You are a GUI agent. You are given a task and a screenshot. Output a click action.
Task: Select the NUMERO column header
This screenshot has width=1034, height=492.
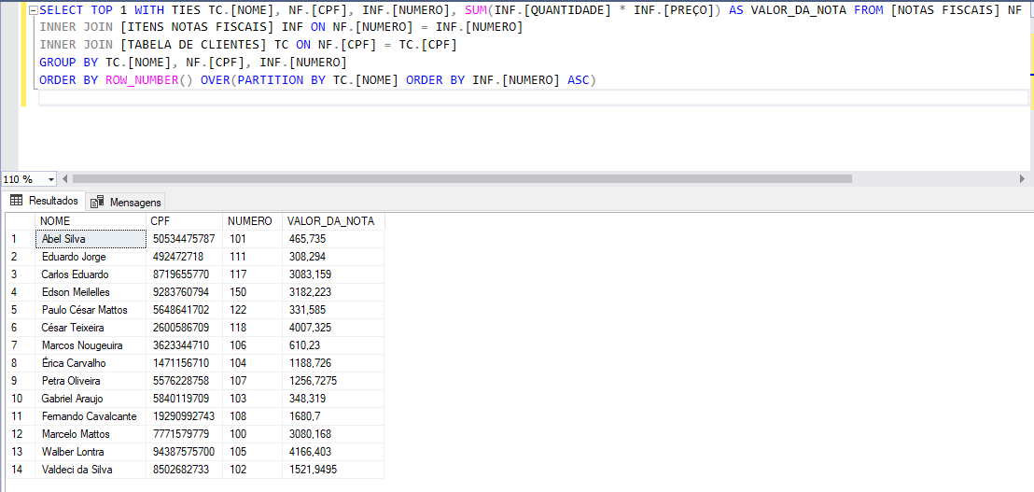(x=252, y=221)
